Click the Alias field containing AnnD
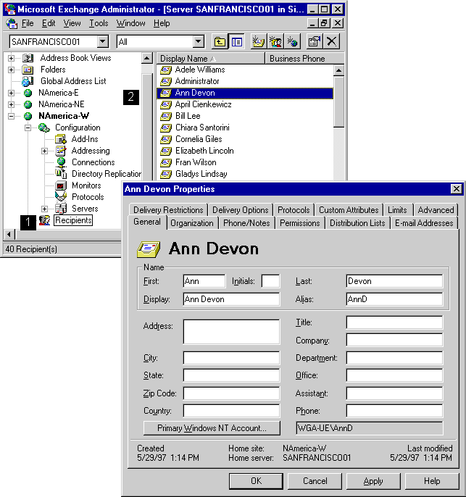 coord(394,299)
